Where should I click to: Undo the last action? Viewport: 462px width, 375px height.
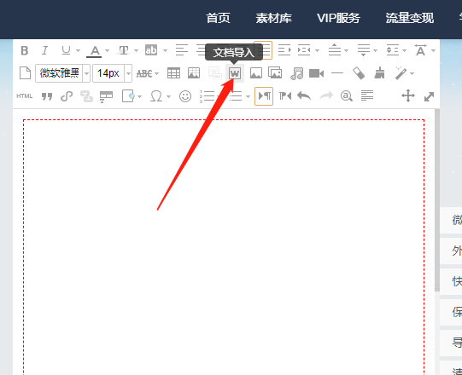point(304,96)
